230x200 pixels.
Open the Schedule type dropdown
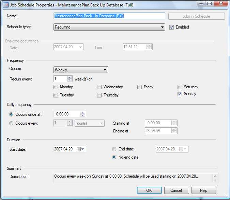(109, 27)
